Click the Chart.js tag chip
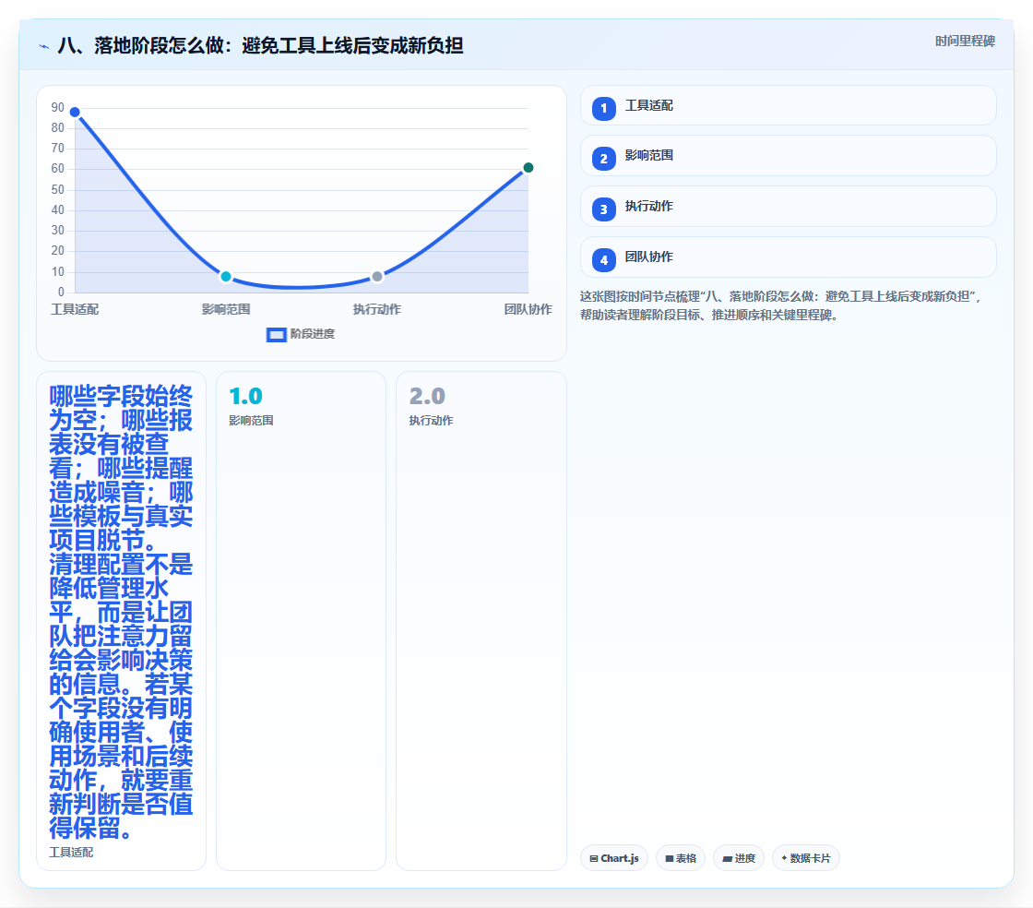This screenshot has width=1033, height=908. coord(614,858)
